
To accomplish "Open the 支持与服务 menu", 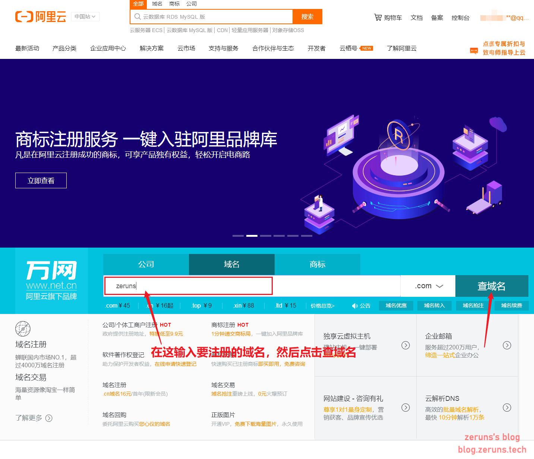I will 224,48.
